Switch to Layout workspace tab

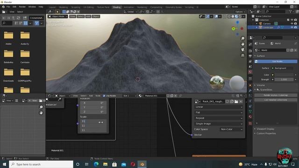click(x=52, y=7)
